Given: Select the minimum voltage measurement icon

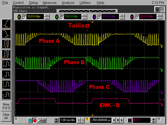Looking at the screenshot, I should pyautogui.click(x=6, y=74).
